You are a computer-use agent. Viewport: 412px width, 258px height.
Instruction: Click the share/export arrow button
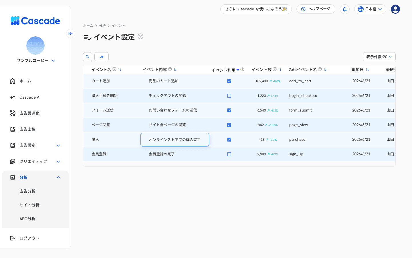coord(102,57)
